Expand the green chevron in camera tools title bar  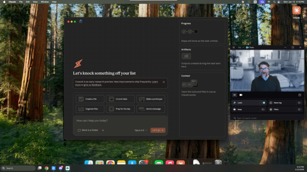243,48
